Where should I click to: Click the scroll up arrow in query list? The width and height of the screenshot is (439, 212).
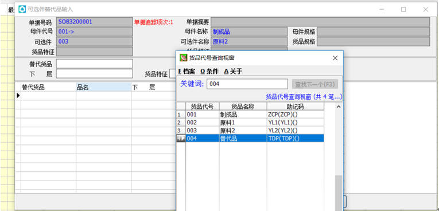pyautogui.click(x=339, y=107)
